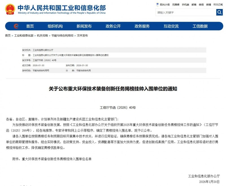Click the 手机端 mobile version link

[185, 5]
